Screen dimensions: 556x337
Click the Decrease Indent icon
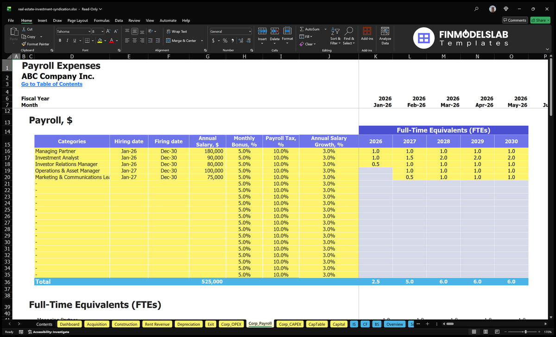coord(150,41)
